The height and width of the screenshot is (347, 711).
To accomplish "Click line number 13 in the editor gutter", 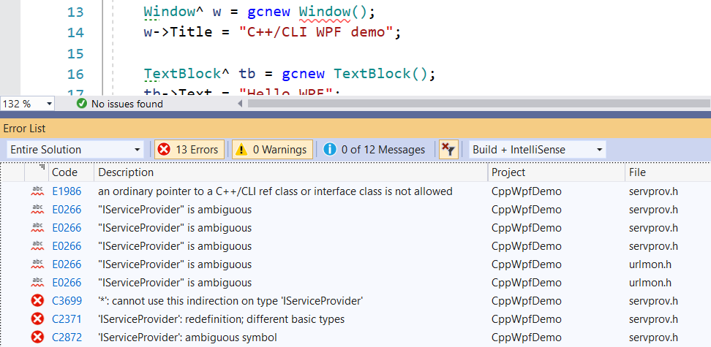I will tap(75, 12).
